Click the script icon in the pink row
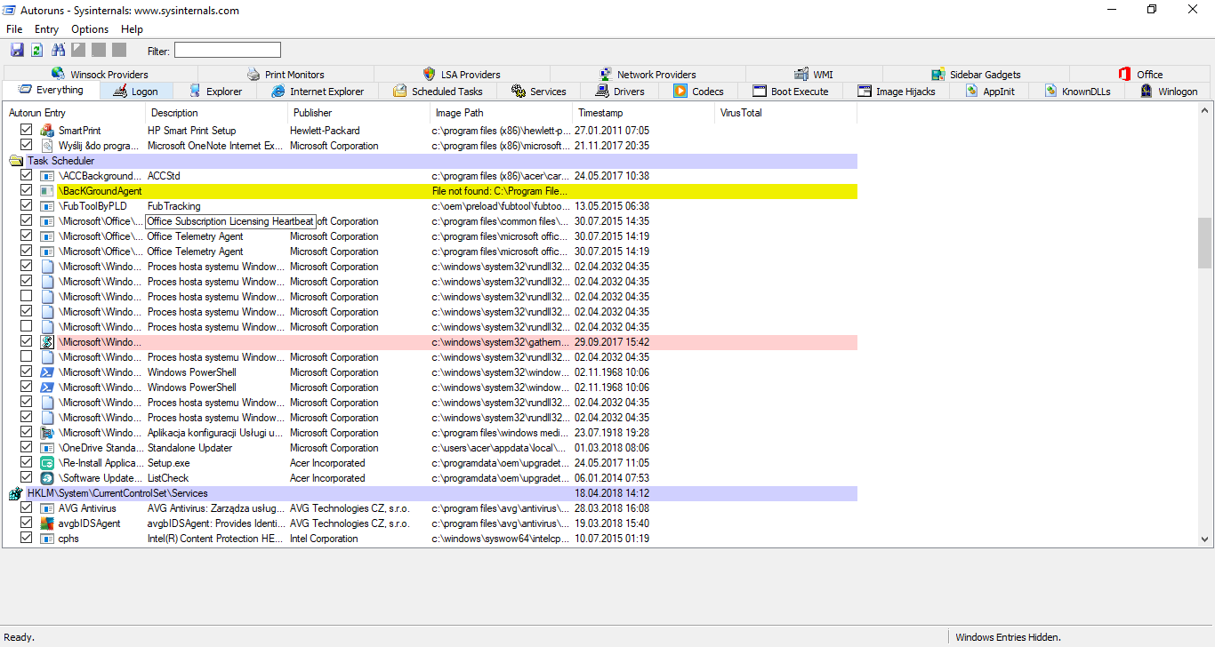The image size is (1215, 647). [x=48, y=342]
